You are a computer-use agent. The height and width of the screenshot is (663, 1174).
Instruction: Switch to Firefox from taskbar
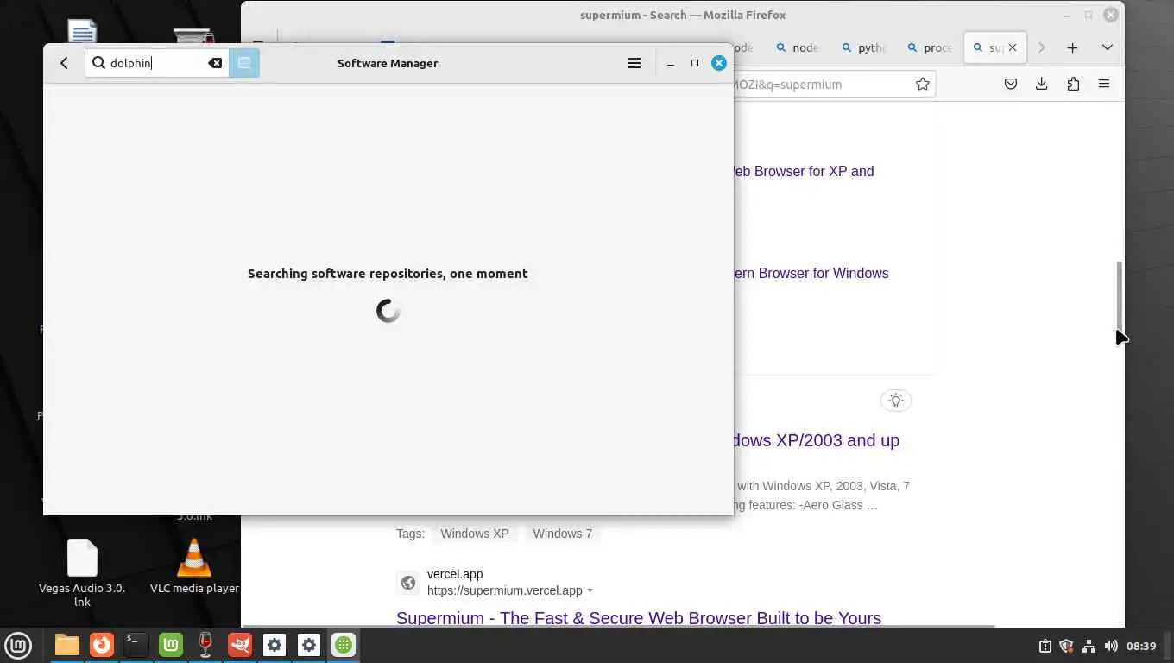(102, 645)
